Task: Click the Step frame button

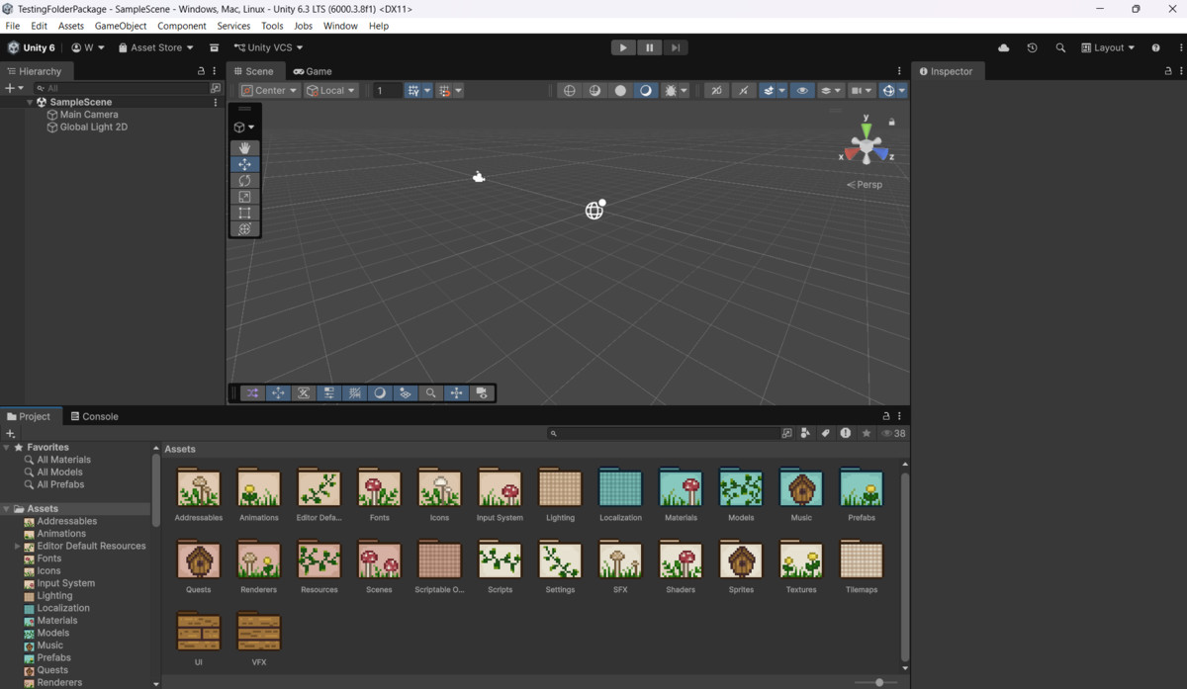Action: [675, 47]
